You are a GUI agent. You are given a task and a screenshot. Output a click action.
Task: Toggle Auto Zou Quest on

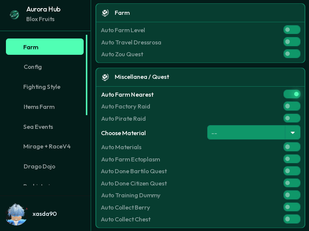pyautogui.click(x=292, y=54)
